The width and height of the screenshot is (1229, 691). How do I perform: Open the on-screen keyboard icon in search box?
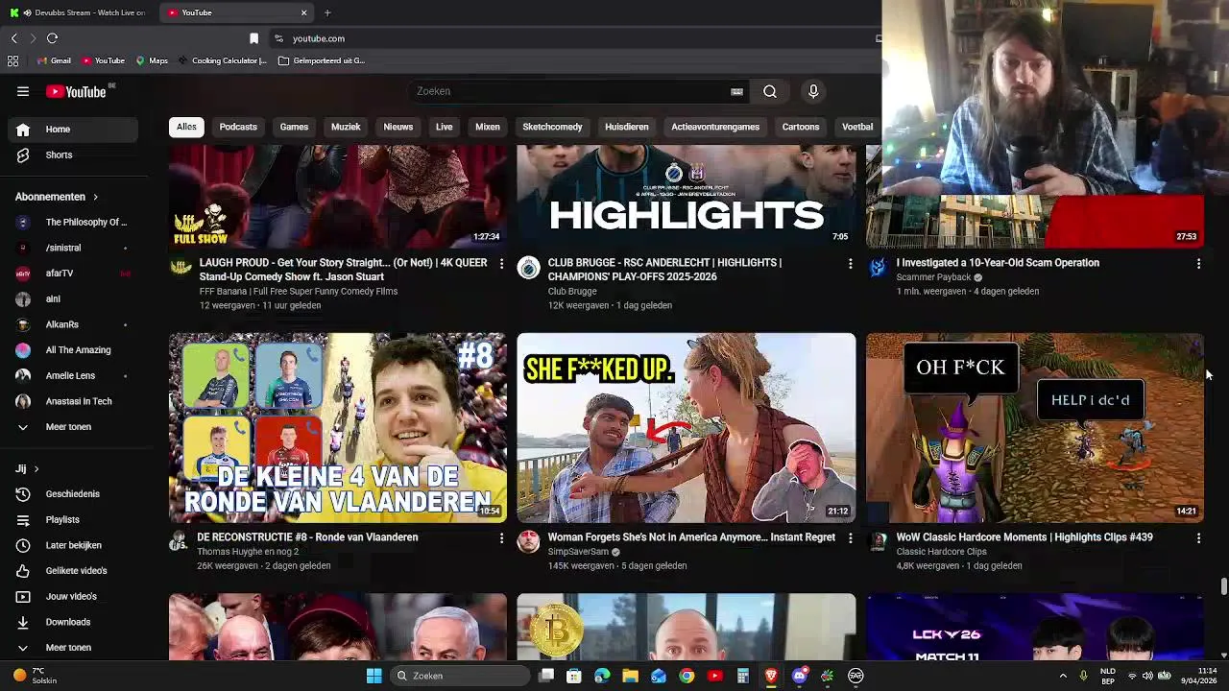pos(736,91)
